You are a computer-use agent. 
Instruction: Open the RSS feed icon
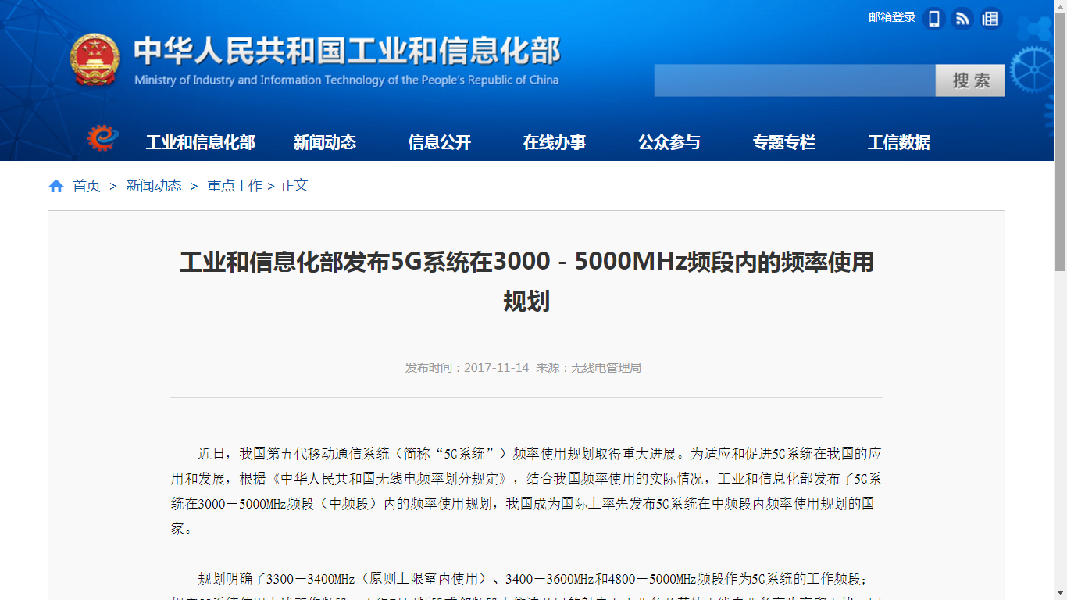tap(962, 18)
